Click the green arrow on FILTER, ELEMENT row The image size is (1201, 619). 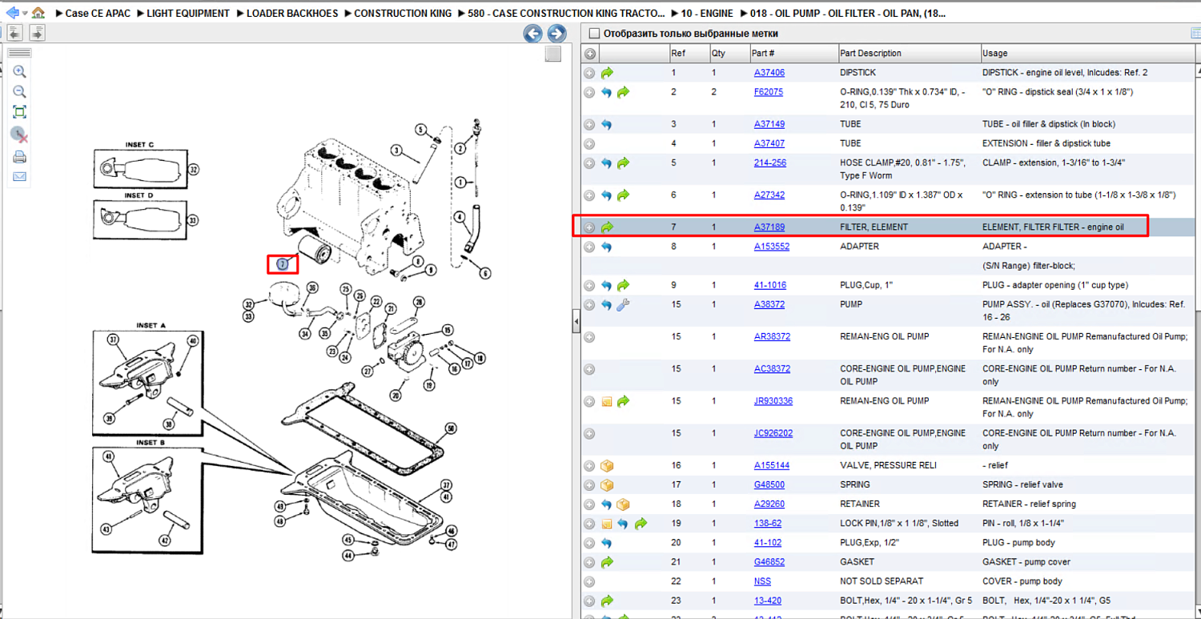click(607, 227)
